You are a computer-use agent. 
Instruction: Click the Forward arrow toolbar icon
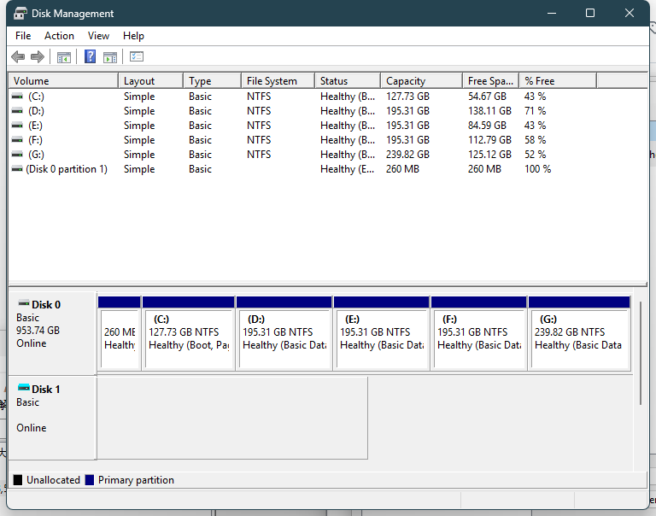[x=38, y=57]
